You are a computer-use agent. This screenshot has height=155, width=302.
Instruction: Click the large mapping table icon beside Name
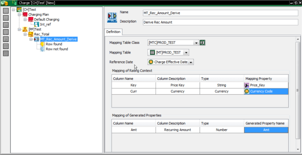pyautogui.click(x=112, y=17)
